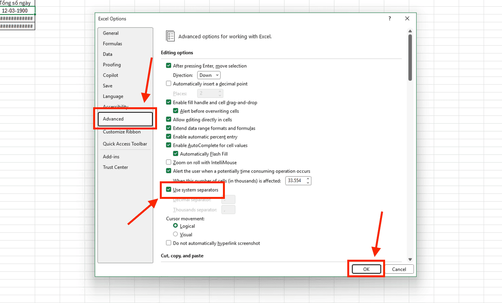Enable Automatically insert a decimal point
This screenshot has height=303, width=502.
coord(169,84)
